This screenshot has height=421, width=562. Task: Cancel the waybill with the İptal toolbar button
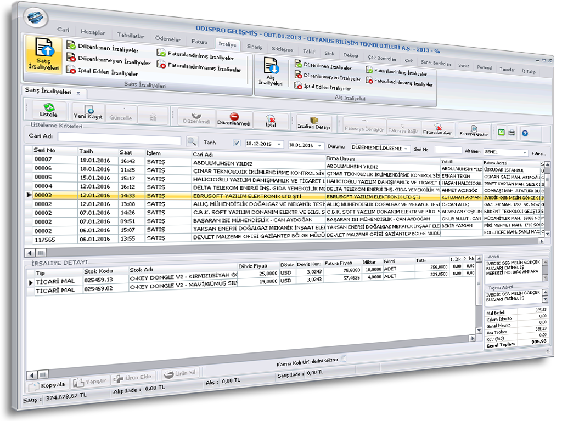click(x=271, y=121)
